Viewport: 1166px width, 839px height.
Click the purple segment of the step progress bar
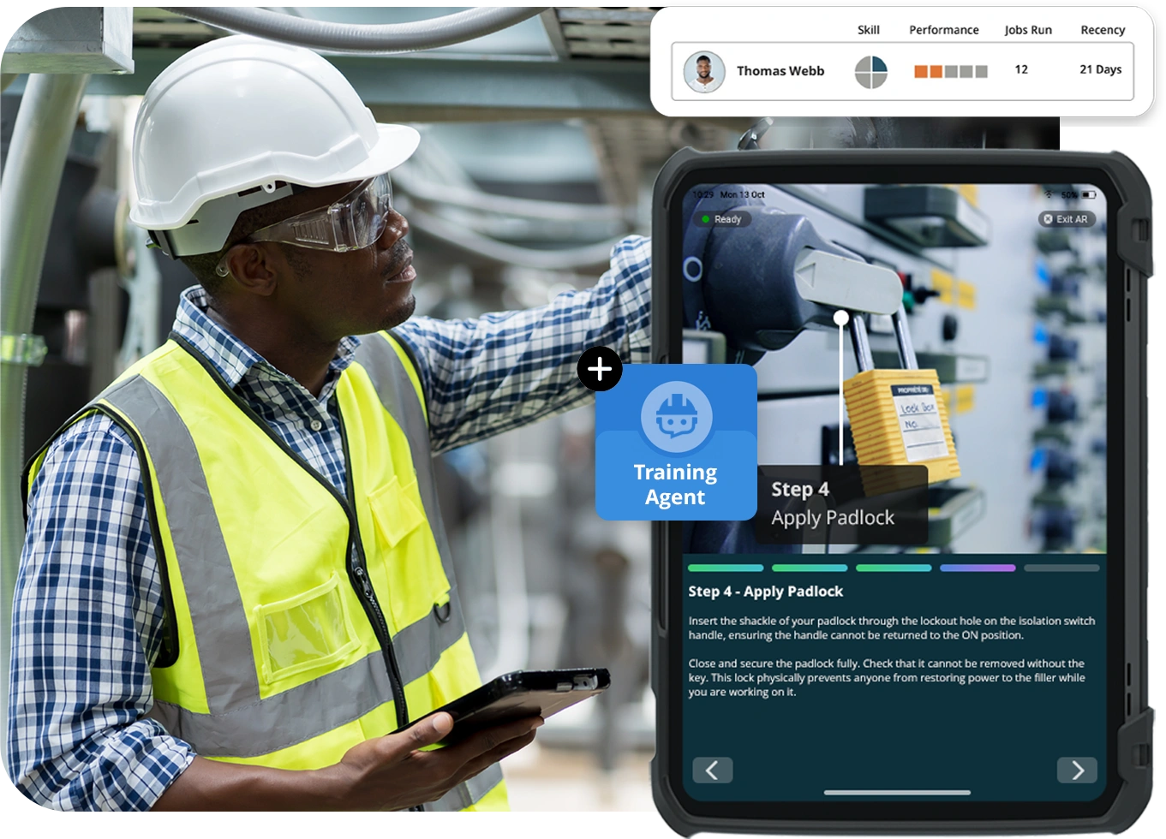(x=979, y=567)
